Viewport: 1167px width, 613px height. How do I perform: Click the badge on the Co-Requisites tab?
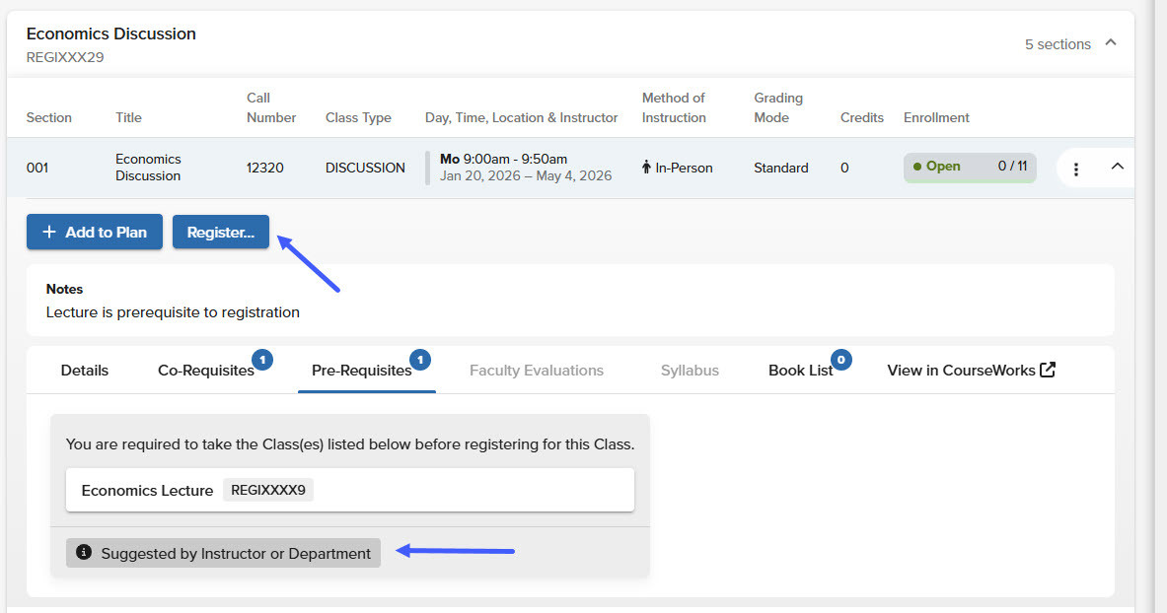tap(262, 360)
